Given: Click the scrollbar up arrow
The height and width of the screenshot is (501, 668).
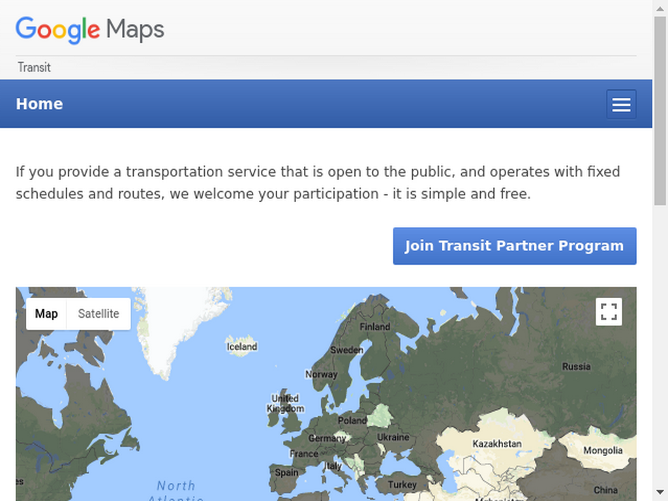Looking at the screenshot, I should pos(660,8).
